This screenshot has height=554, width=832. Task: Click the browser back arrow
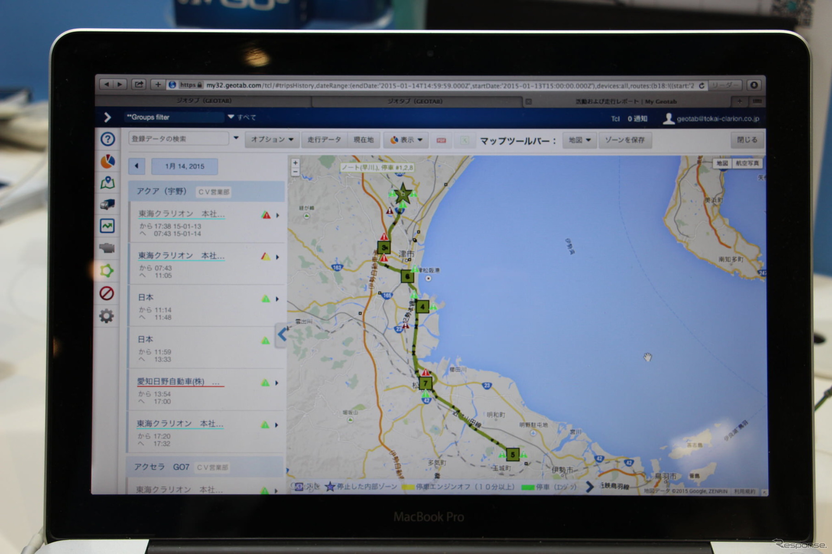click(x=107, y=84)
